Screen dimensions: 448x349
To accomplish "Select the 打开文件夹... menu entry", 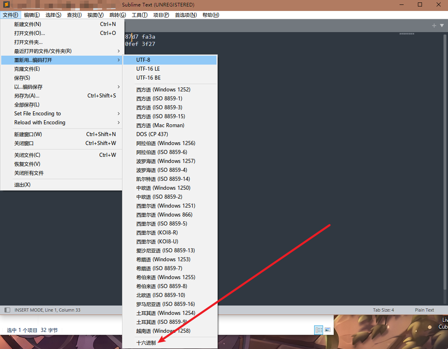I will [62, 42].
